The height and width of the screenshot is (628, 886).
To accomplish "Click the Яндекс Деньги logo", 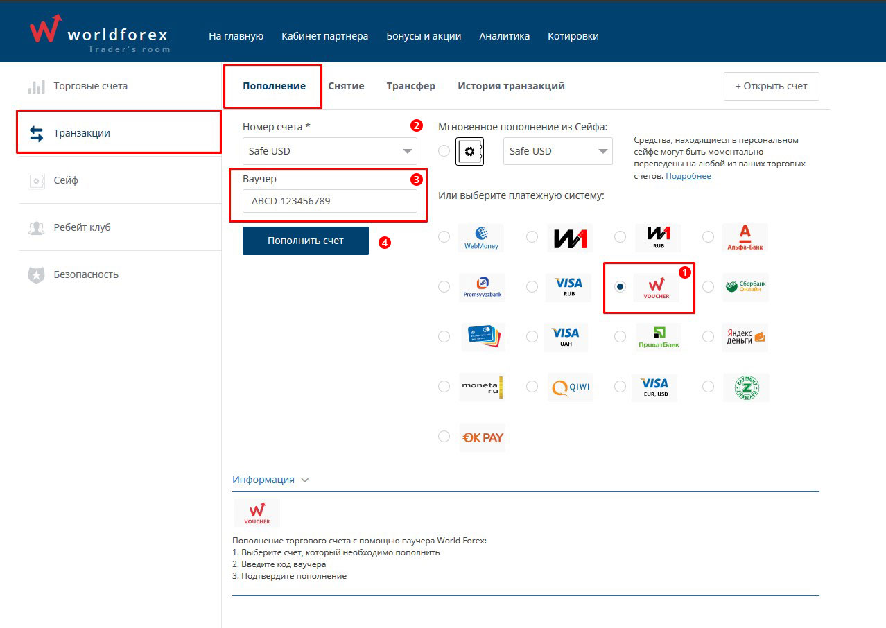I will 745,337.
